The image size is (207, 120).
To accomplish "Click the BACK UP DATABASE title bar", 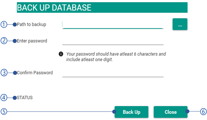I will (102, 8).
